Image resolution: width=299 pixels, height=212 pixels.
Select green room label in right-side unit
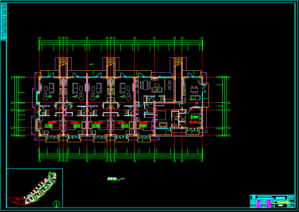[x=194, y=117]
